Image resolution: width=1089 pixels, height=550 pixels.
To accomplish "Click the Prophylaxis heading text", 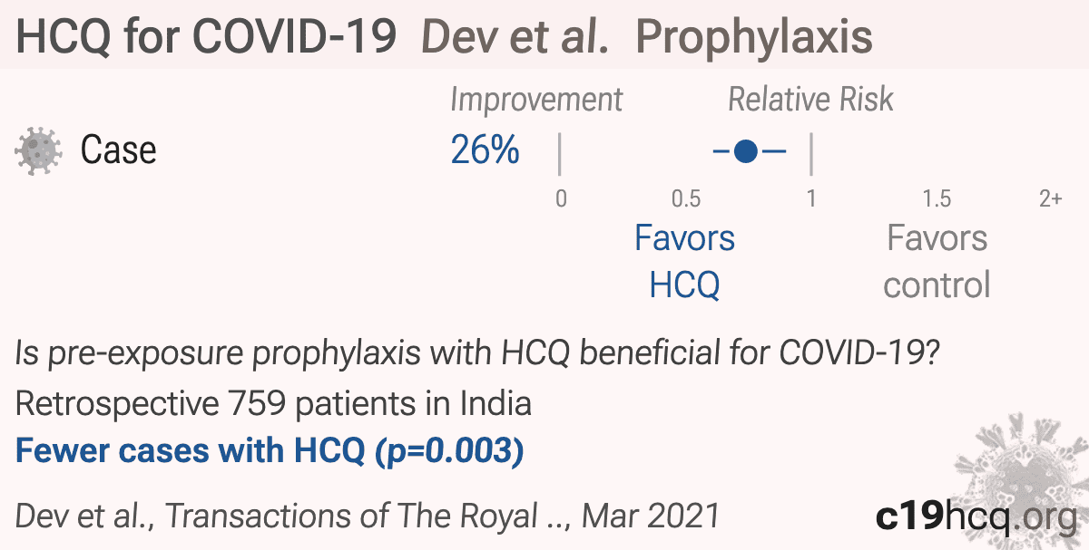I will (754, 37).
